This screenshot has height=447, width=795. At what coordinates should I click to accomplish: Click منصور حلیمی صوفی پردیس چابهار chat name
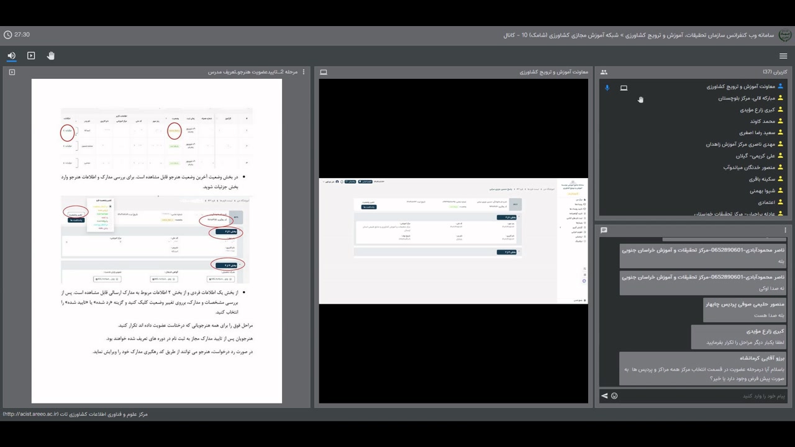click(745, 304)
